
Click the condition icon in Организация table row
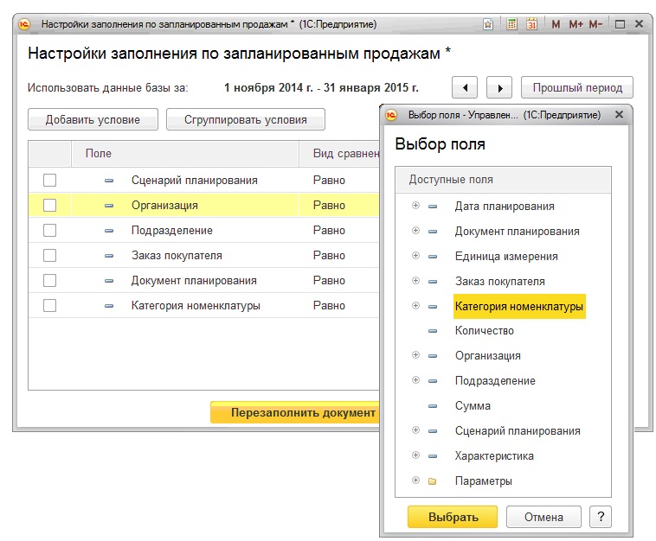coord(109,206)
